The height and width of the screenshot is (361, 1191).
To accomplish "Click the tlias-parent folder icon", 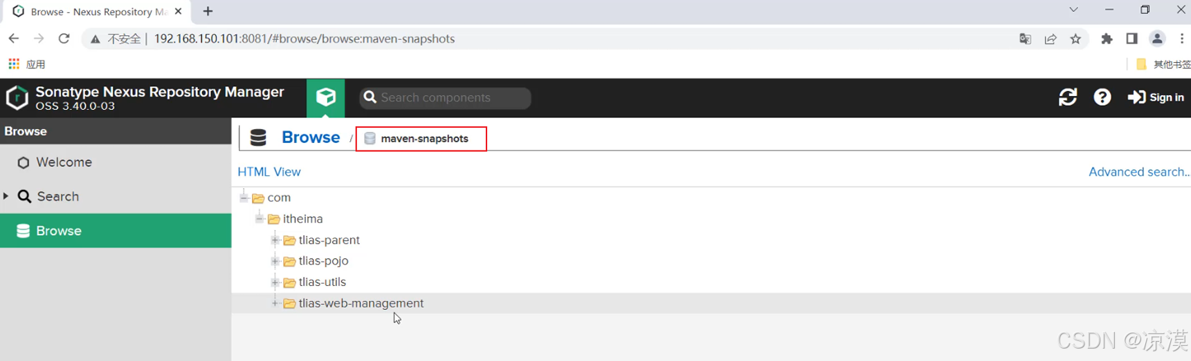I will [x=289, y=240].
